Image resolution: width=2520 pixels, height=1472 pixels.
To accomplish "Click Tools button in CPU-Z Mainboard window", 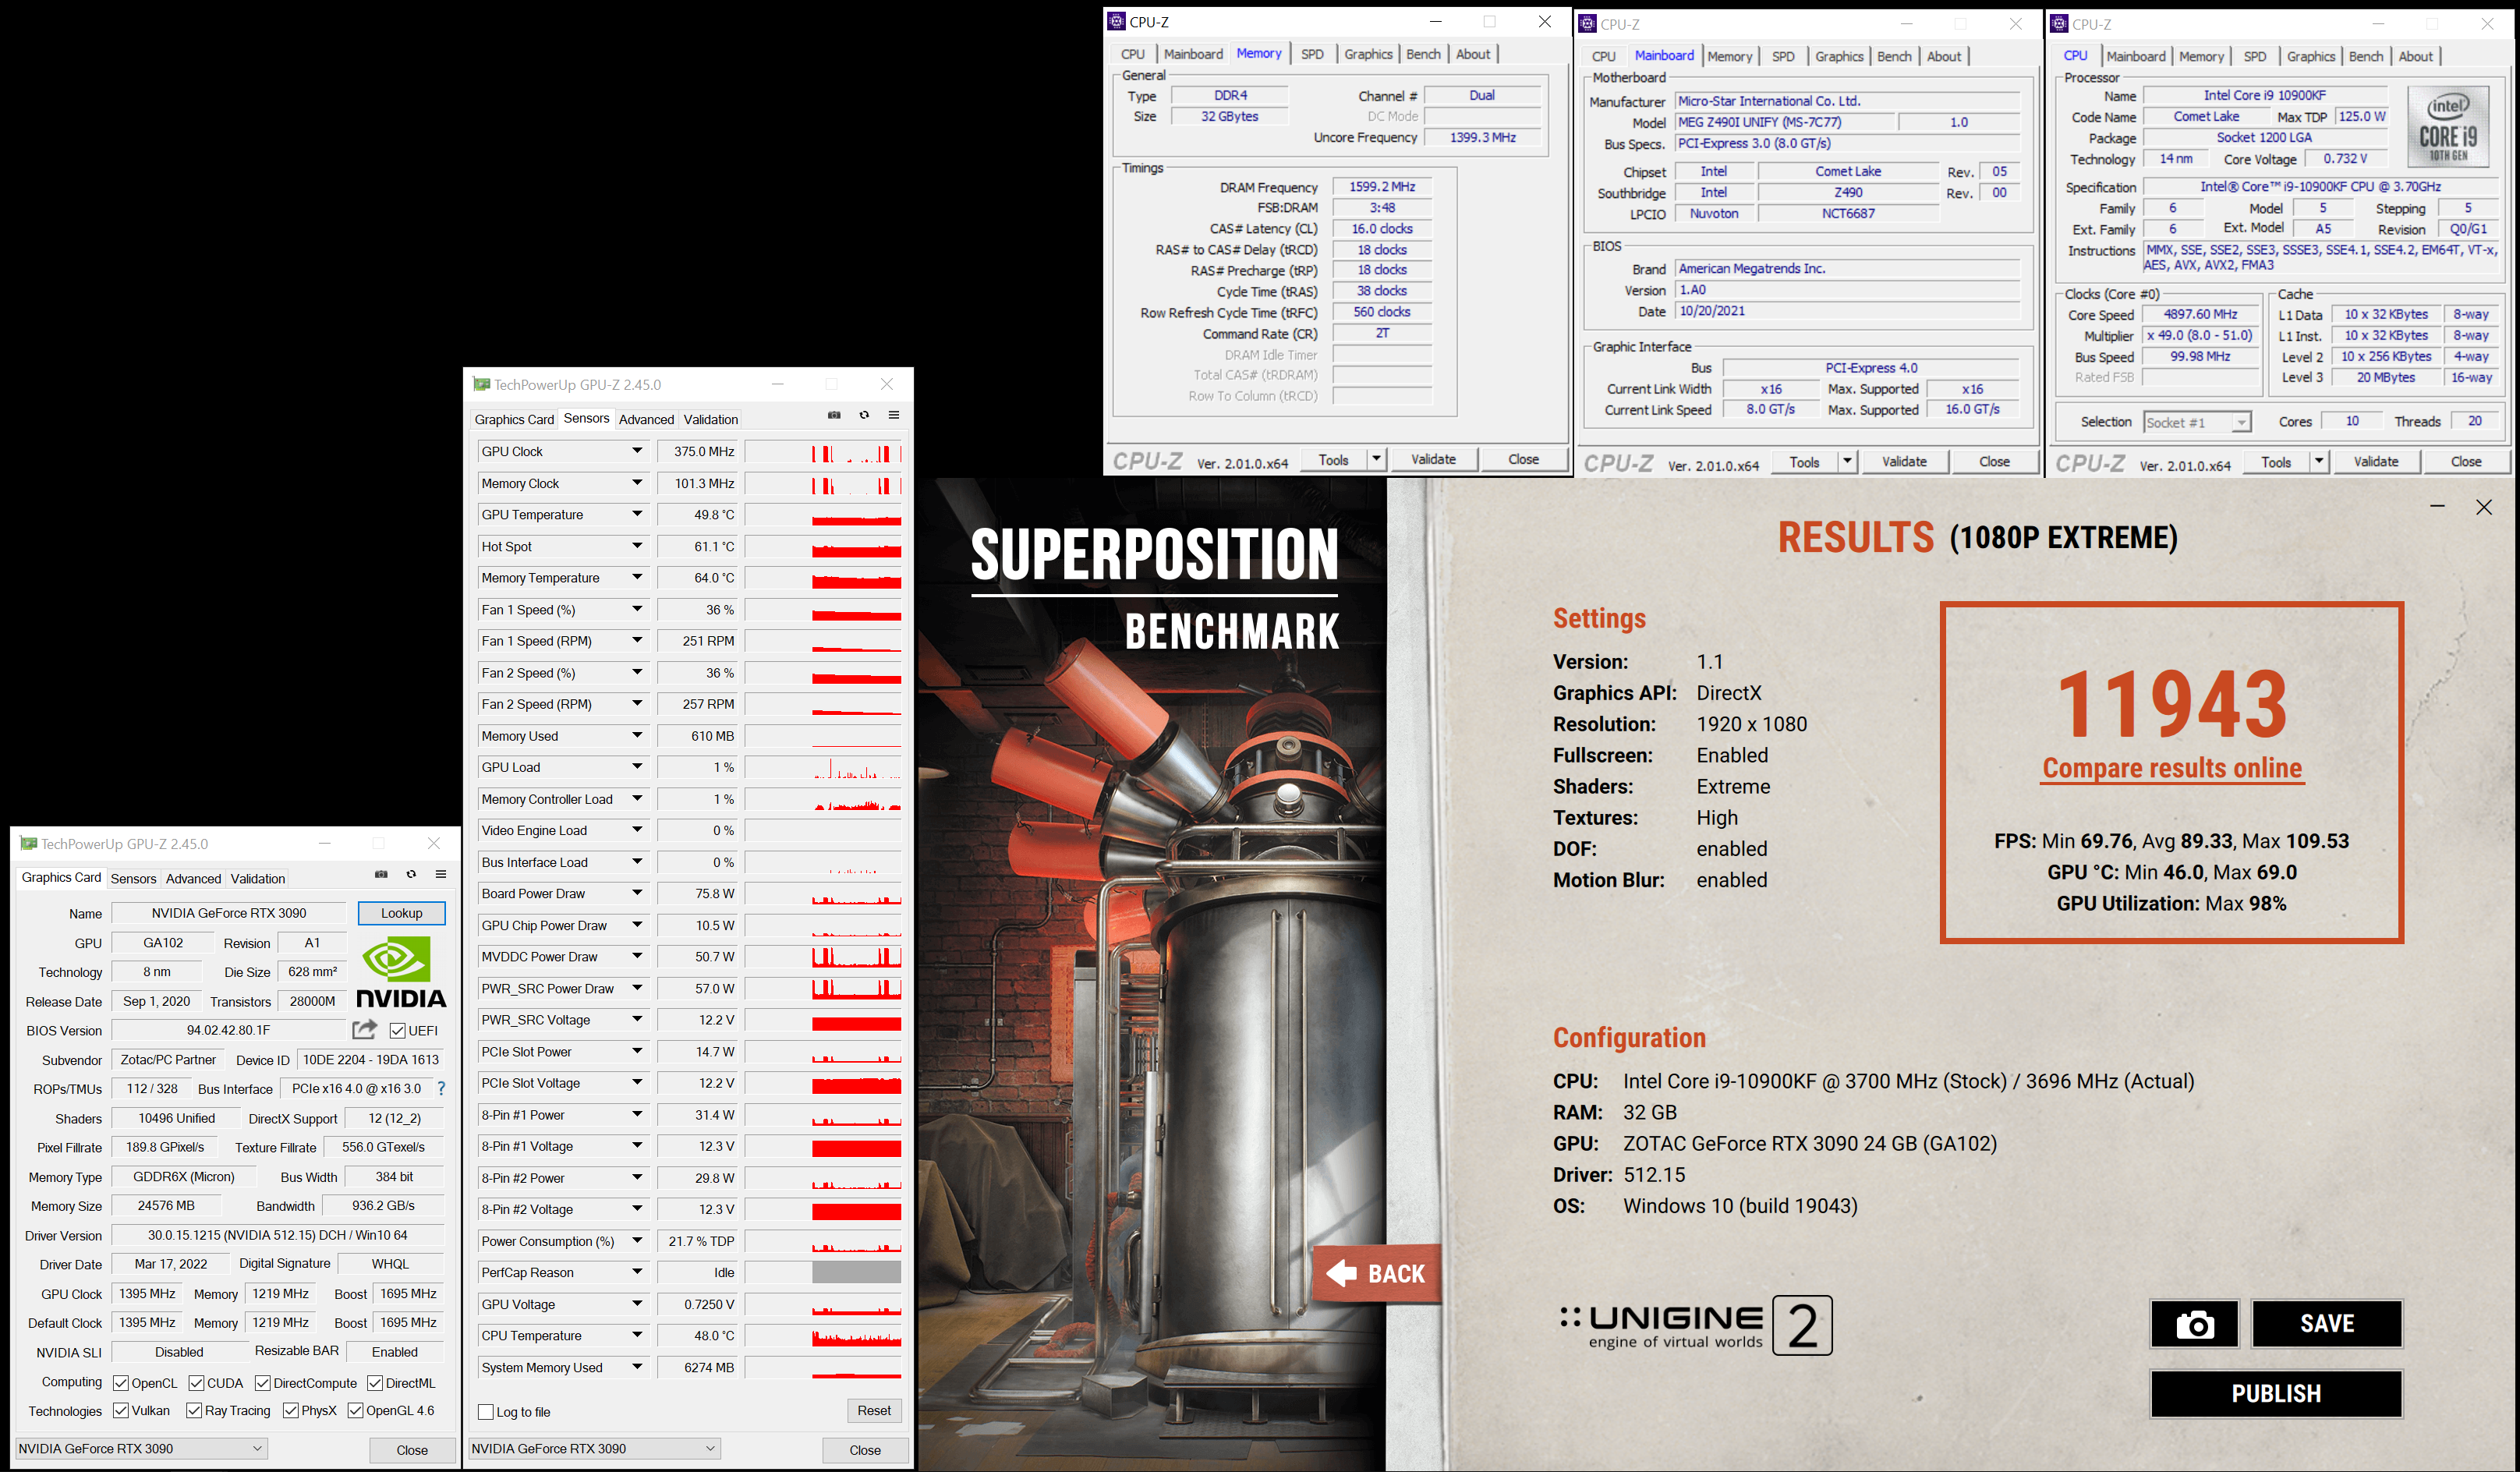I will click(x=1804, y=461).
